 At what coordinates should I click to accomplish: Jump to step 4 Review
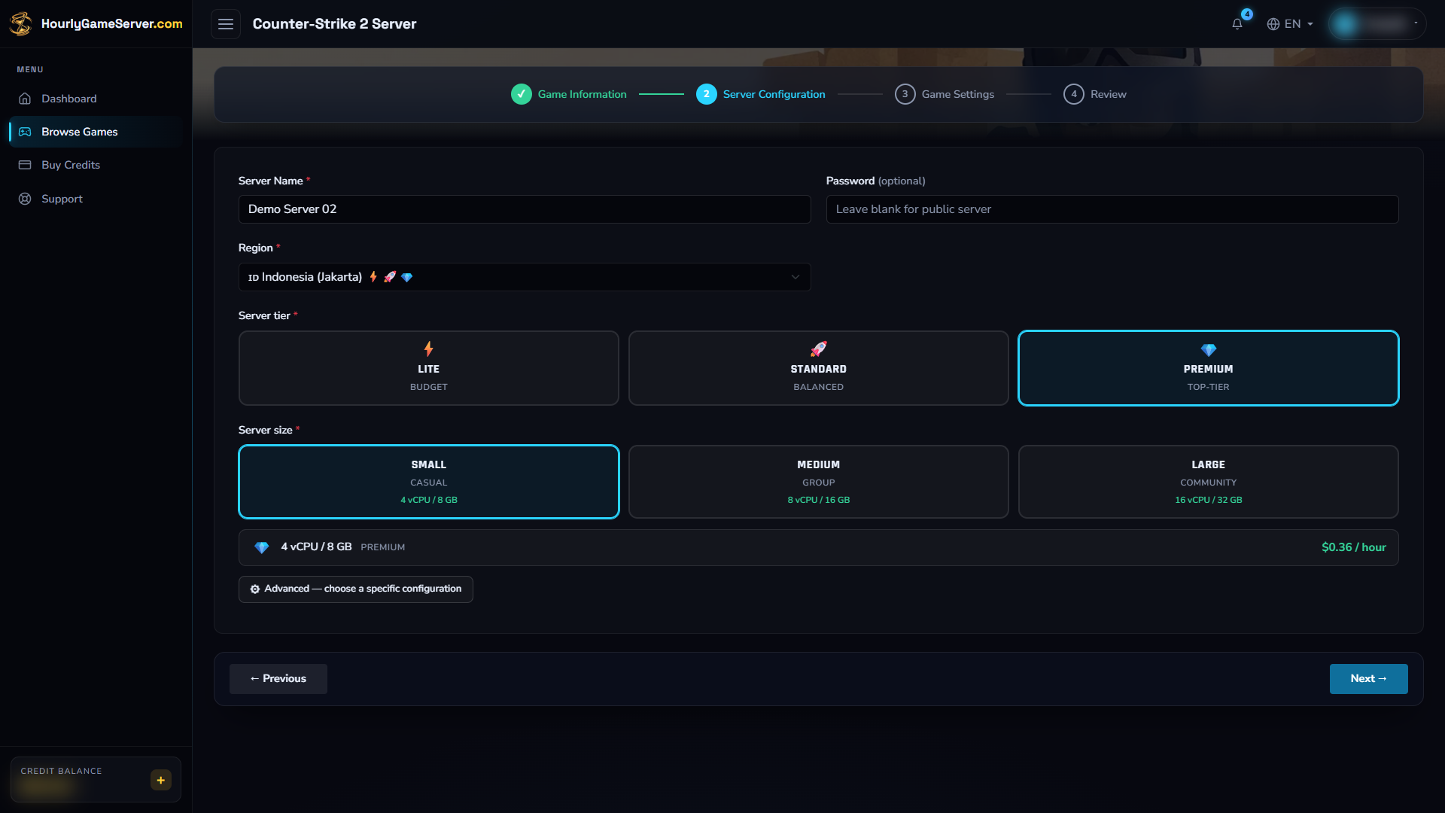1095,94
